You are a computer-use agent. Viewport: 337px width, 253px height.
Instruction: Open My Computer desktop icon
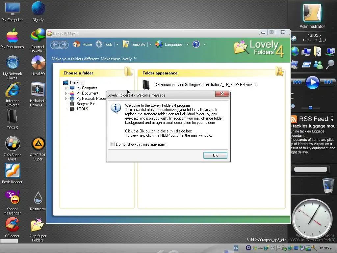[12, 12]
